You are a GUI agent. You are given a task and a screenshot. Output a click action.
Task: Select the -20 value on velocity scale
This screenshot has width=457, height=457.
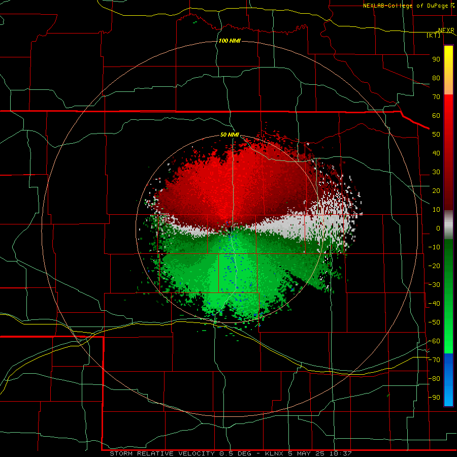pyautogui.click(x=434, y=266)
